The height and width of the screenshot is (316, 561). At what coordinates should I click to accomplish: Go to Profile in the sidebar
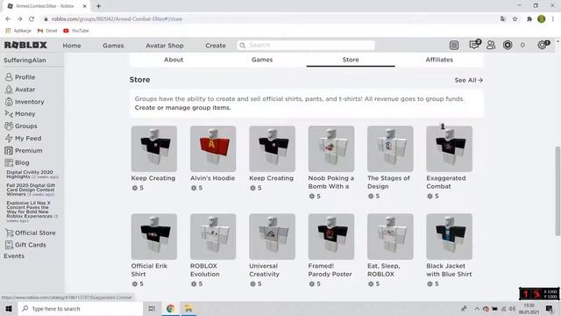pos(20,77)
